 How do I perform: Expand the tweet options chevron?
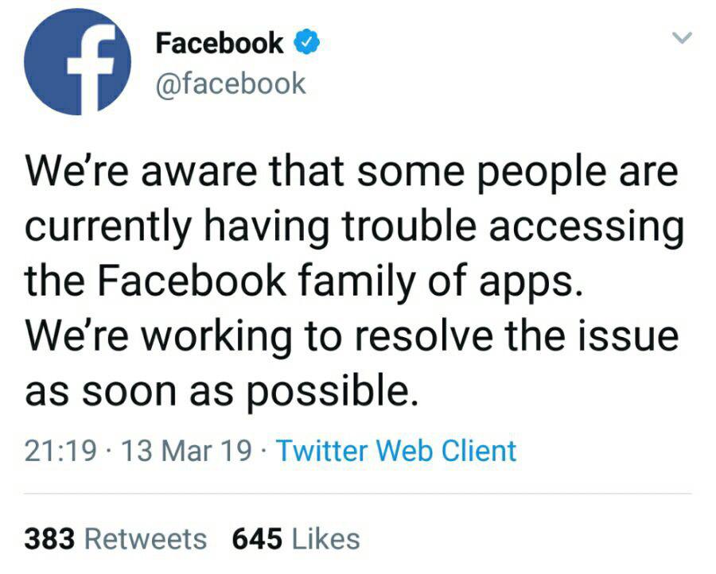(683, 37)
